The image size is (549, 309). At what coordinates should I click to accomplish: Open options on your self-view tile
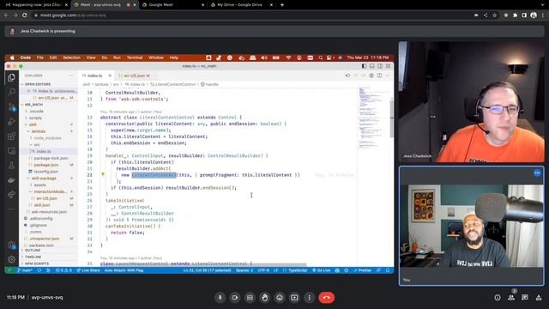[537, 173]
